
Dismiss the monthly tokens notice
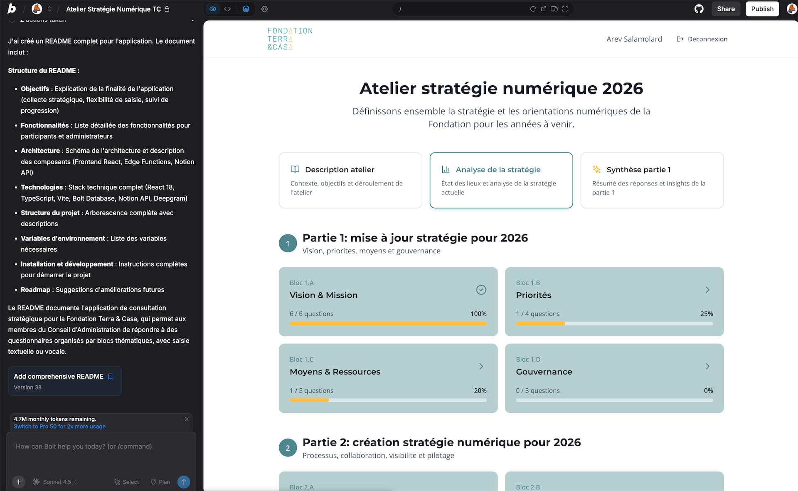187,419
